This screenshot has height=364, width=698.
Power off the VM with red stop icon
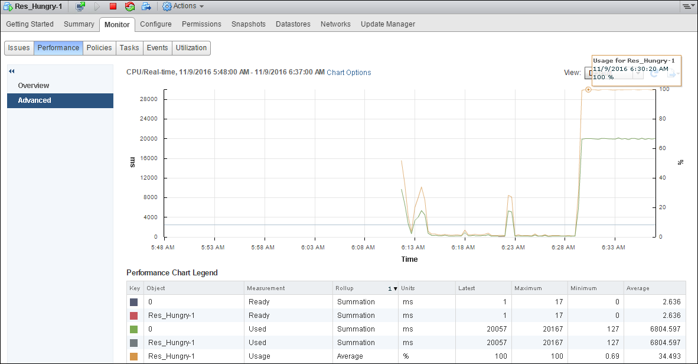point(113,6)
